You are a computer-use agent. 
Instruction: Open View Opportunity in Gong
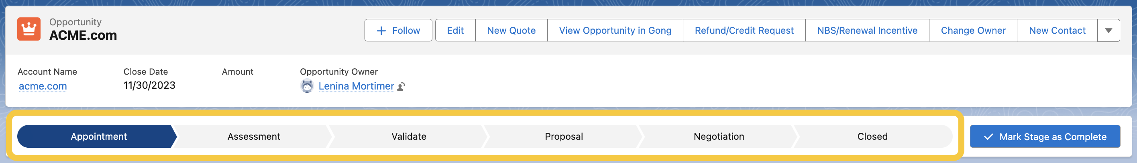click(x=615, y=31)
